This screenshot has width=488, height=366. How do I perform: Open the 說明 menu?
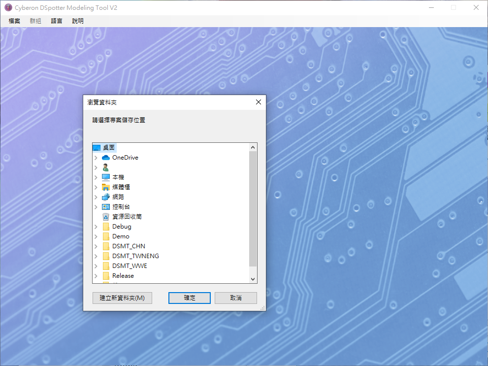pyautogui.click(x=78, y=21)
